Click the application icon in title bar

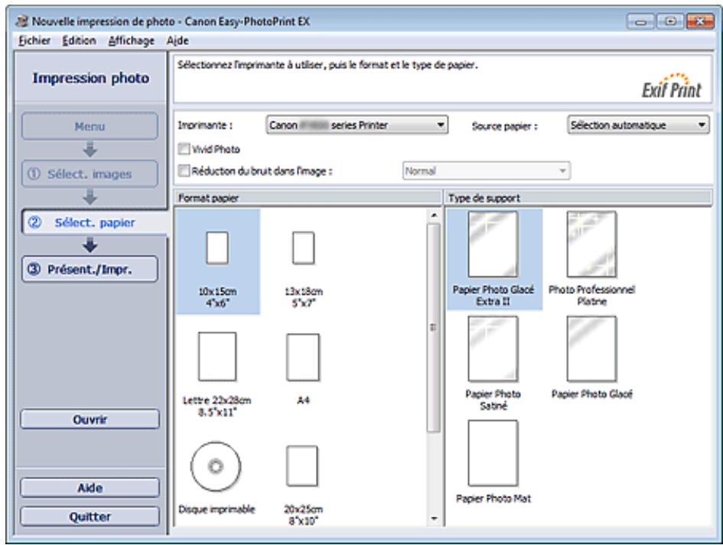21,21
